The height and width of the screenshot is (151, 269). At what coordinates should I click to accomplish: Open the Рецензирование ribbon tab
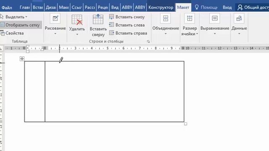click(x=103, y=8)
